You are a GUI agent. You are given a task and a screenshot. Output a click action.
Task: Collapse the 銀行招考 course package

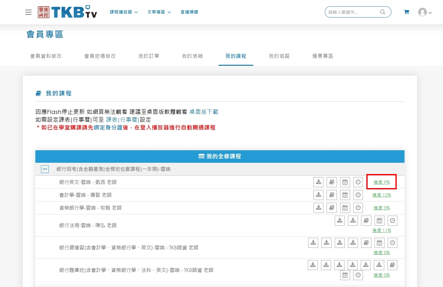coord(45,169)
